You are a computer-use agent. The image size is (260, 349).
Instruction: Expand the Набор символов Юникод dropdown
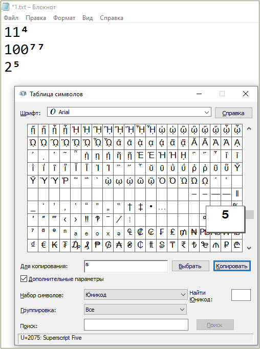(136, 295)
